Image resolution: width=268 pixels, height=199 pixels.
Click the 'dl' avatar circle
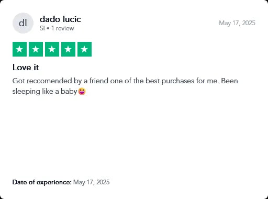(23, 23)
